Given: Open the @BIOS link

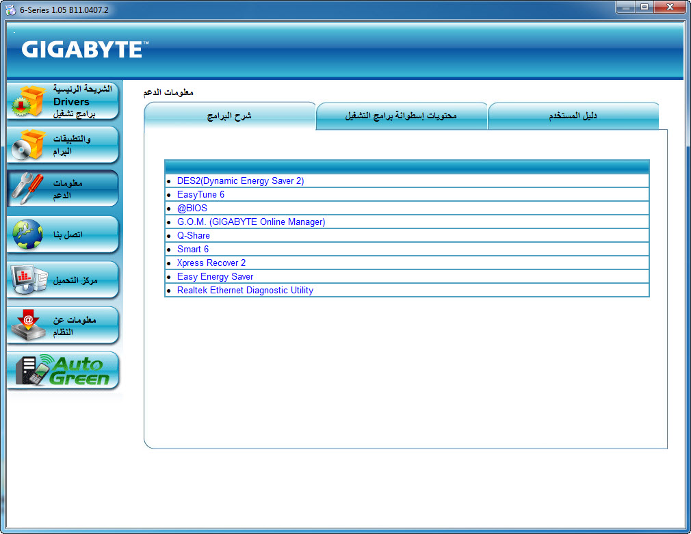Looking at the screenshot, I should 192,208.
